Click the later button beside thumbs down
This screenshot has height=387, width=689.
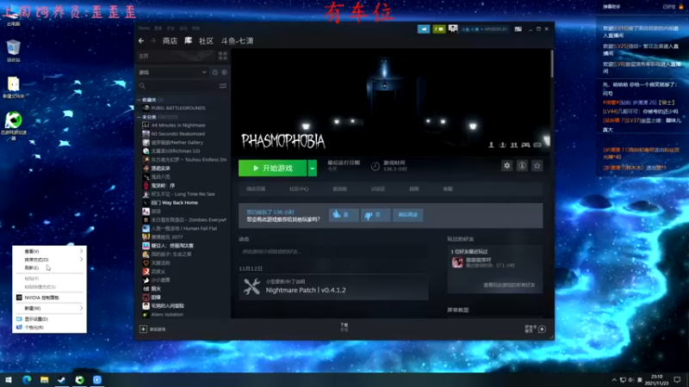click(407, 214)
